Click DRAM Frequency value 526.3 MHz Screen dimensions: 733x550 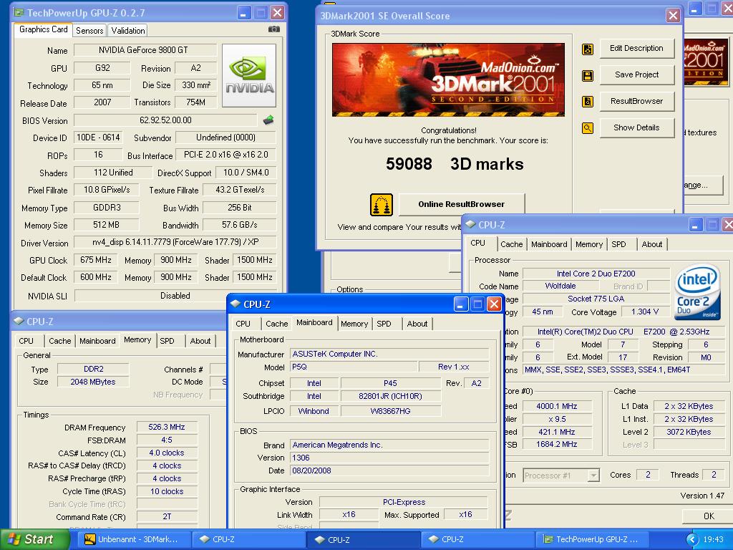(x=166, y=427)
